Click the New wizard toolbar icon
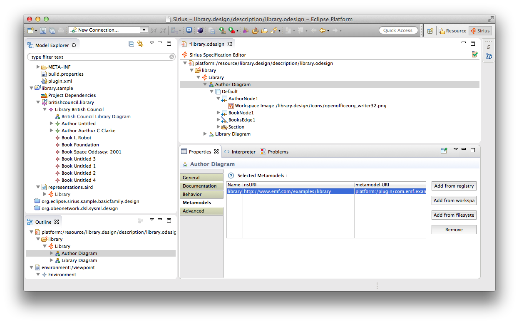519x324 pixels. click(30, 30)
